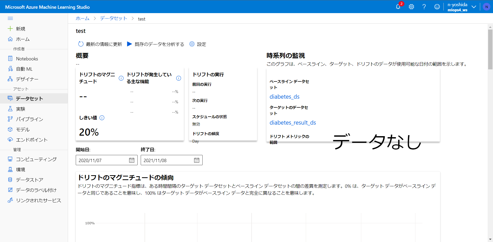Collapse the sidebar with hamburger icon

pos(10,18)
